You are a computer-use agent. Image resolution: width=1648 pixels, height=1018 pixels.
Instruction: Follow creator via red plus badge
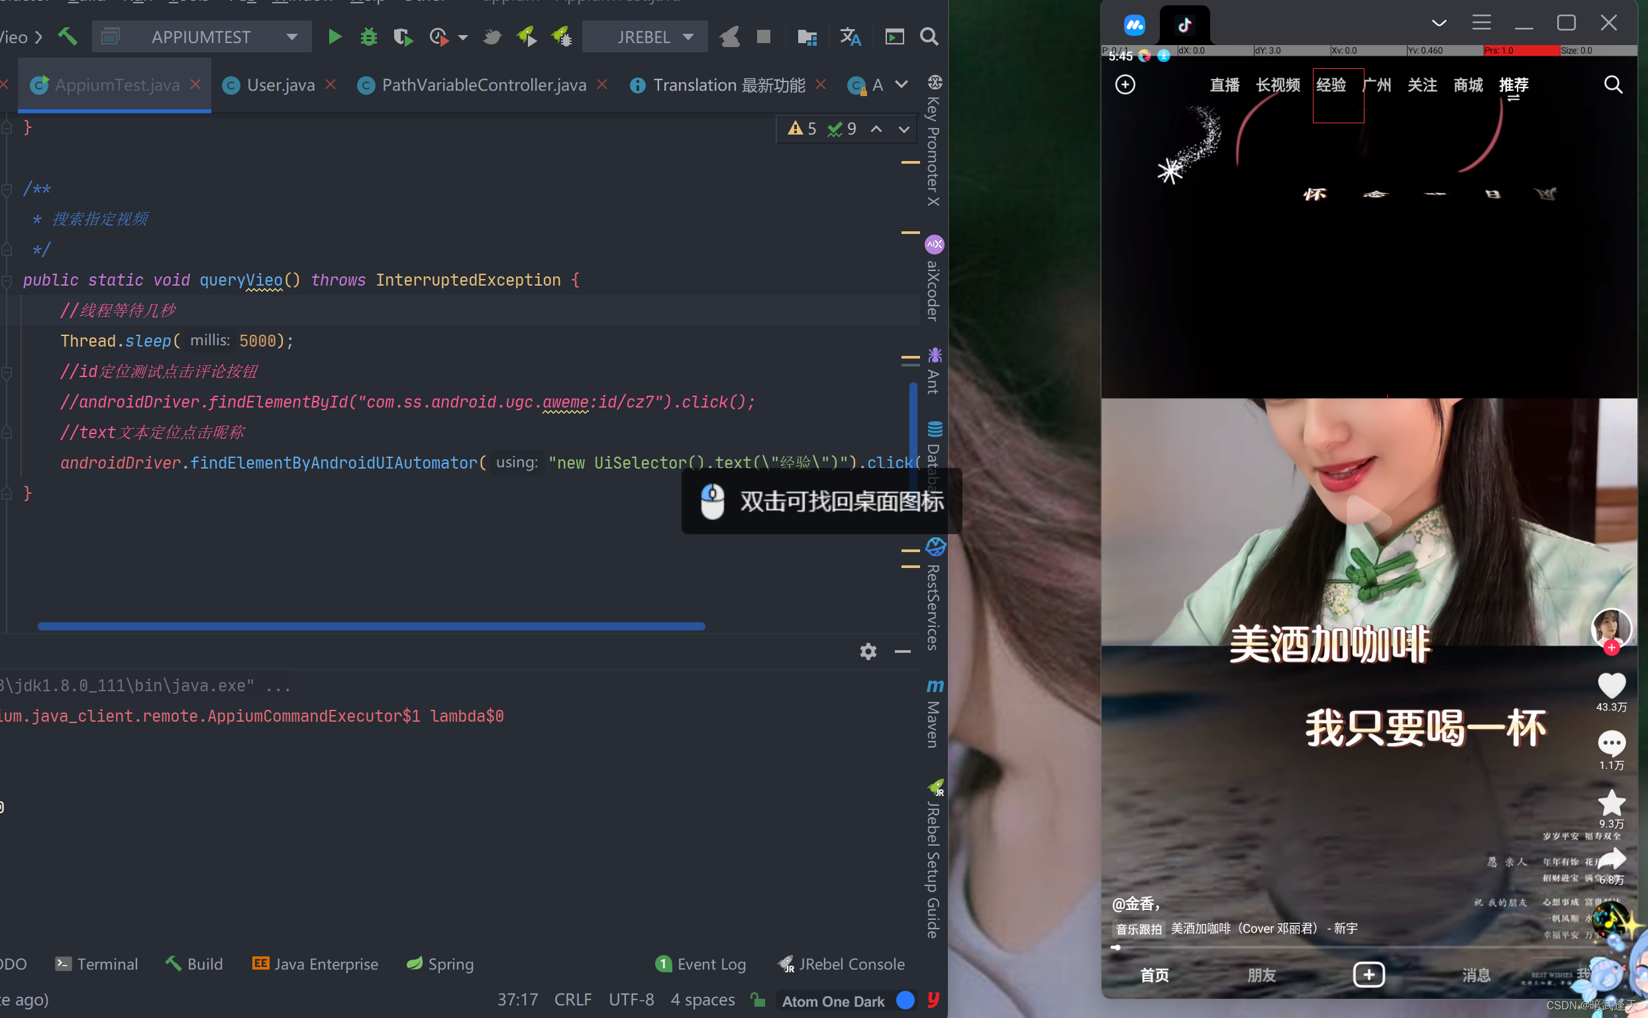coord(1611,648)
